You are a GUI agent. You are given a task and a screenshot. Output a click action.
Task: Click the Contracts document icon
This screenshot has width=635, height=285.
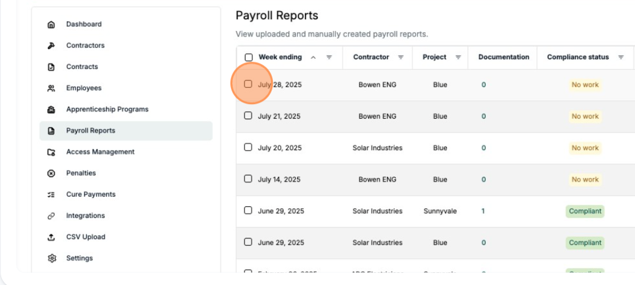[x=51, y=67]
